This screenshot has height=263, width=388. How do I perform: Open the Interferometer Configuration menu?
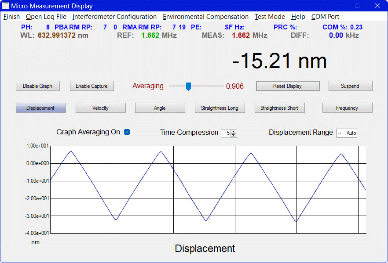pyautogui.click(x=114, y=17)
